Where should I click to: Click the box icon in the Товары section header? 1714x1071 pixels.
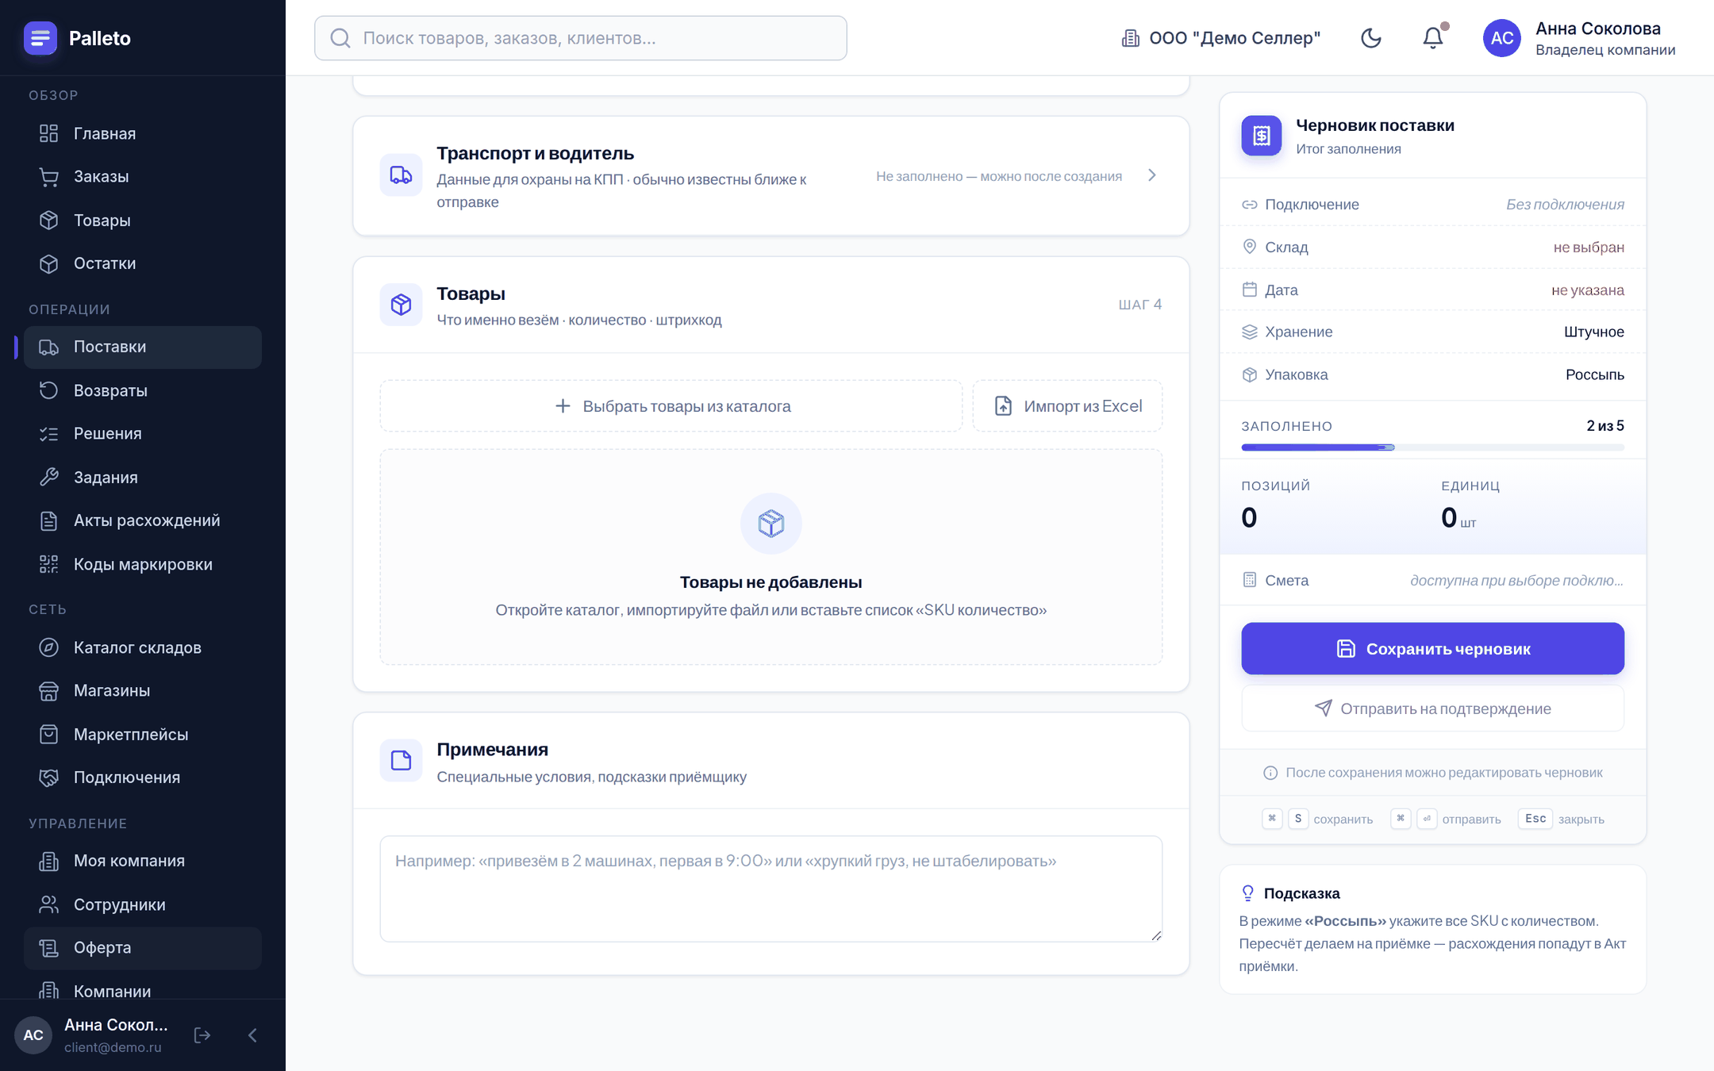[x=401, y=305]
